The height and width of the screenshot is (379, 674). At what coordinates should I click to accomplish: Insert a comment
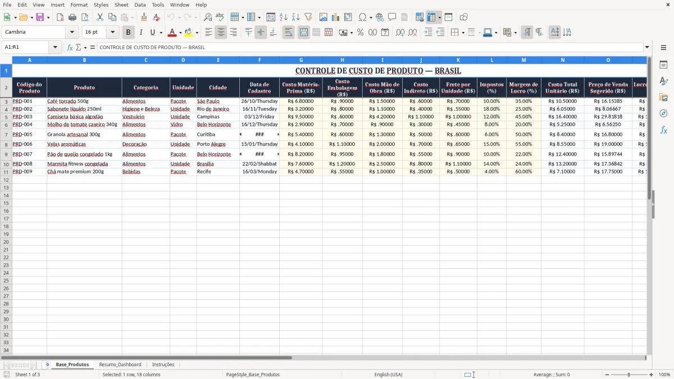tap(392, 17)
